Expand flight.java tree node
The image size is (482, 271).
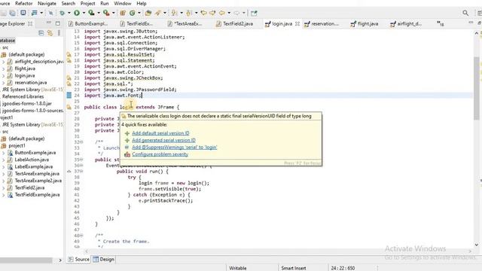coord(3,69)
